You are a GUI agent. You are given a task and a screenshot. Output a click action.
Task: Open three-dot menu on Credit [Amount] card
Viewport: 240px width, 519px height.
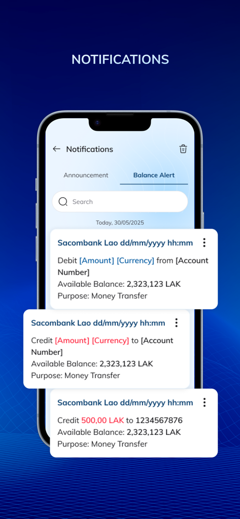coord(177,323)
